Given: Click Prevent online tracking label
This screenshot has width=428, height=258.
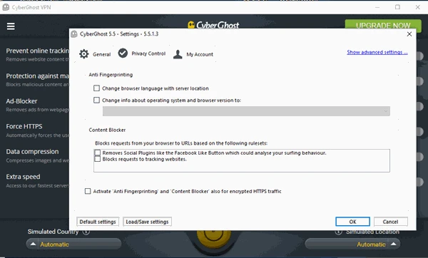Looking at the screenshot, I should [x=37, y=51].
